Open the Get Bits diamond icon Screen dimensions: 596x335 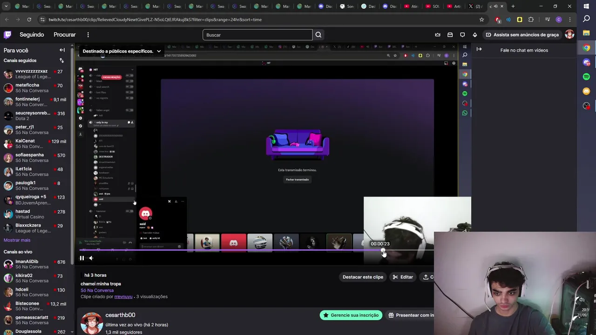click(474, 35)
